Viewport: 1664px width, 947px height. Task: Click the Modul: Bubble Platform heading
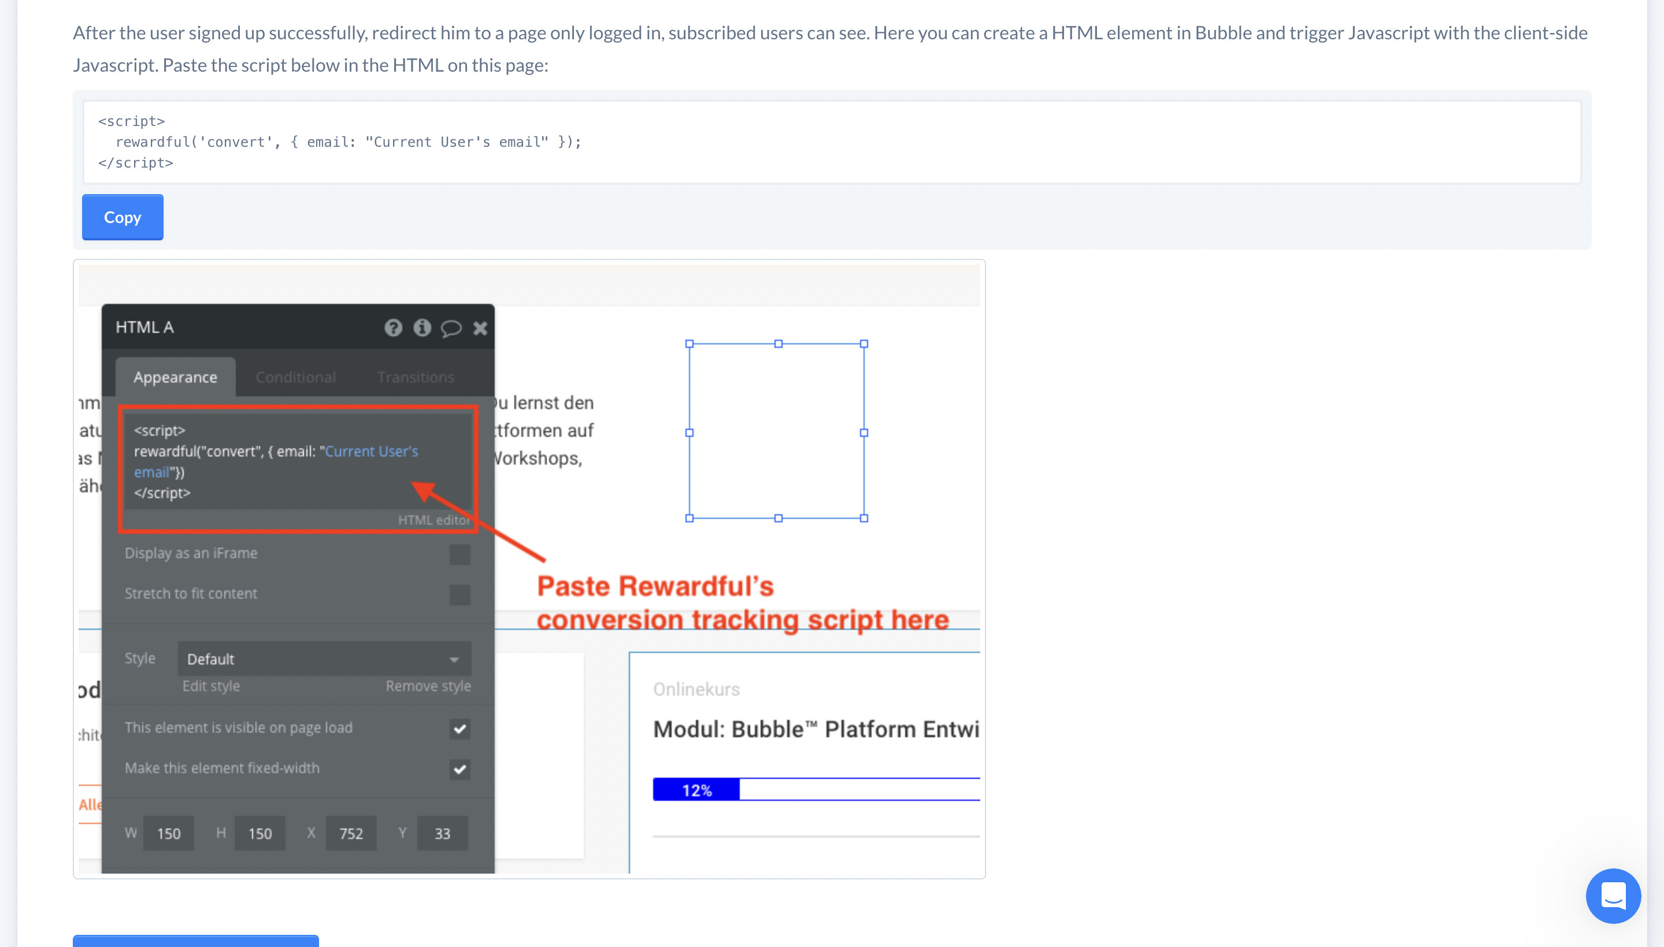(816, 729)
